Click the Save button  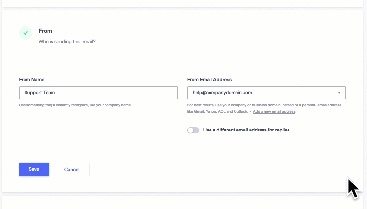[x=34, y=169]
